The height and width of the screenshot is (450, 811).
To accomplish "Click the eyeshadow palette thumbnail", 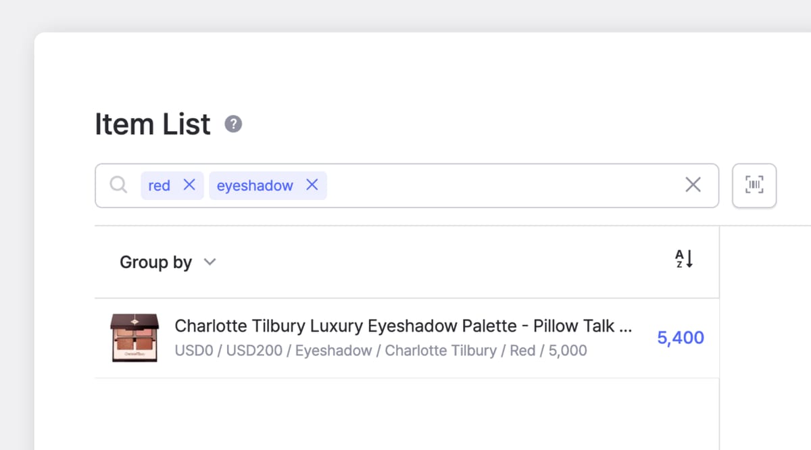I will pyautogui.click(x=134, y=338).
